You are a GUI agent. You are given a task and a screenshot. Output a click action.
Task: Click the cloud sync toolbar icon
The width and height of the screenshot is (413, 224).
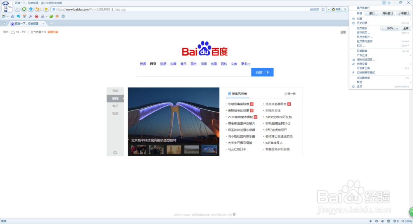(12, 17)
